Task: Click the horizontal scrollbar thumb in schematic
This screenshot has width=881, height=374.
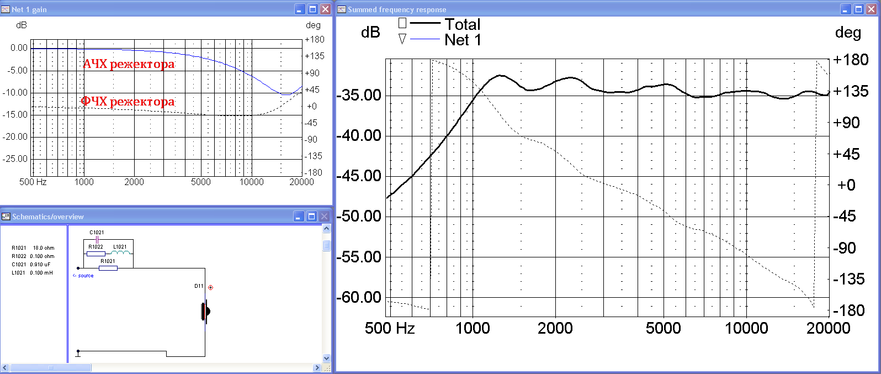Action: coord(50,367)
